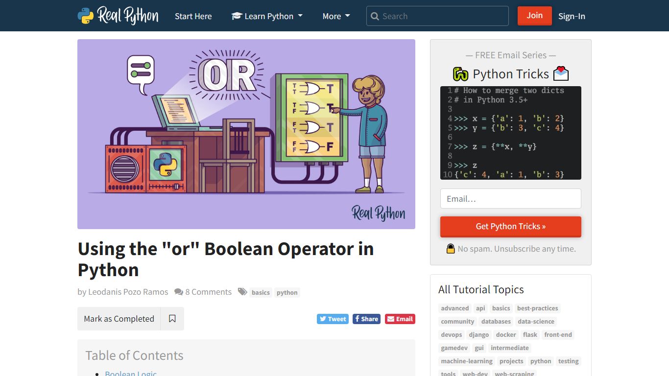The height and width of the screenshot is (376, 669).
Task: Select the gamedev topic tag
Action: point(454,348)
